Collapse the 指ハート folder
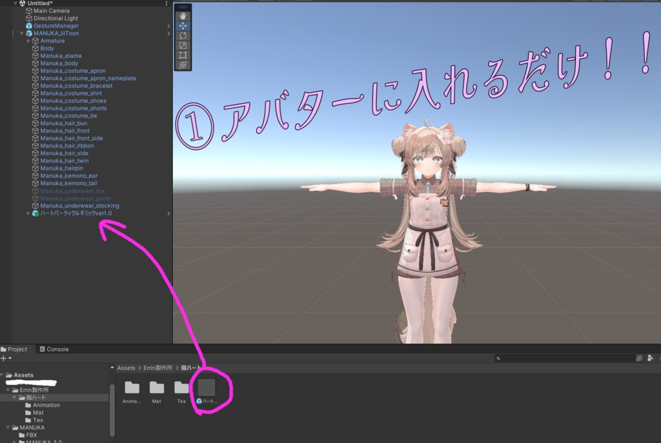Screen dimensions: 661x443 click(14, 397)
